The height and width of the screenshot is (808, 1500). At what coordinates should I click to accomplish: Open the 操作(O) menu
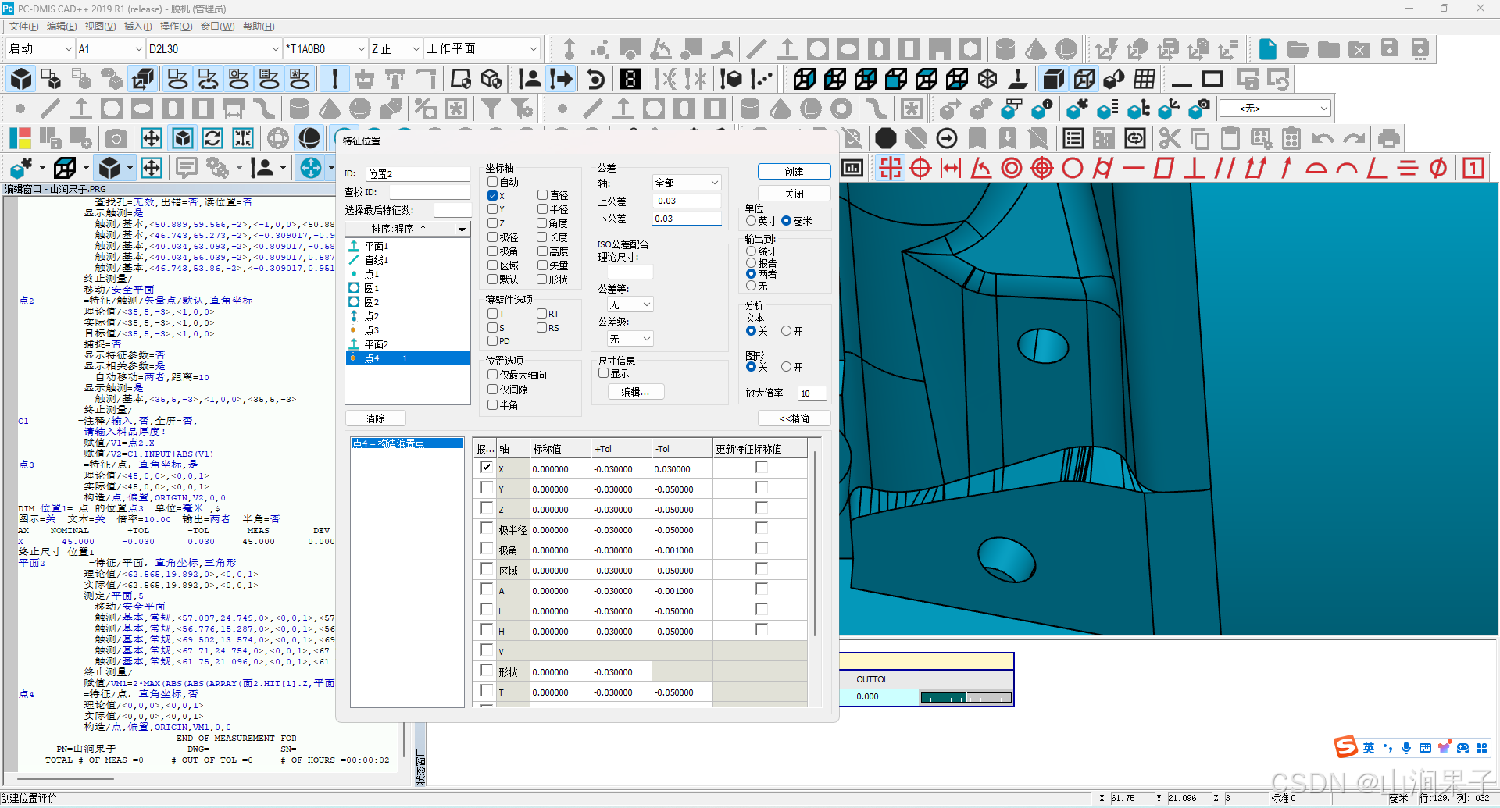click(177, 27)
